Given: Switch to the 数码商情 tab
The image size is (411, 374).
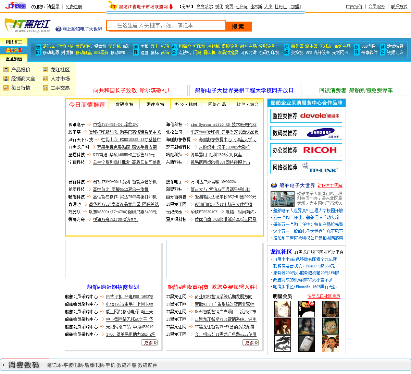Looking at the screenshot, I should [x=124, y=105].
